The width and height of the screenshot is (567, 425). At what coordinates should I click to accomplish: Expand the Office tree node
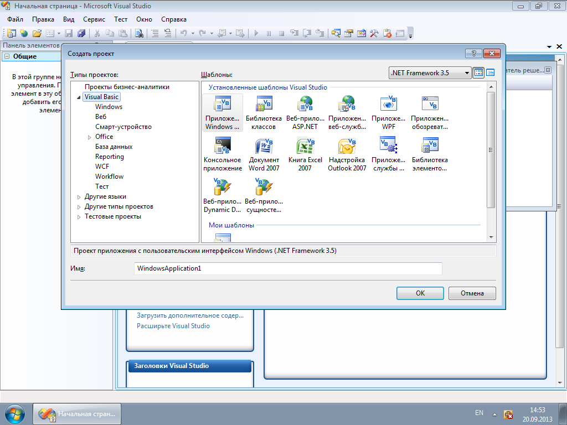(x=89, y=137)
